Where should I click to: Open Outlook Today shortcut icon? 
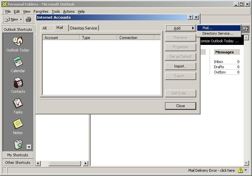[x=18, y=41]
